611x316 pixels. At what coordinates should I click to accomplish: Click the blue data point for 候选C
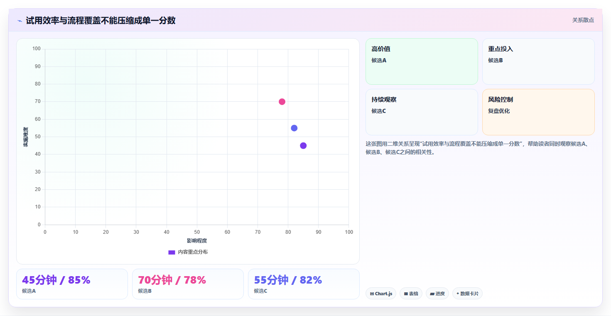click(294, 128)
